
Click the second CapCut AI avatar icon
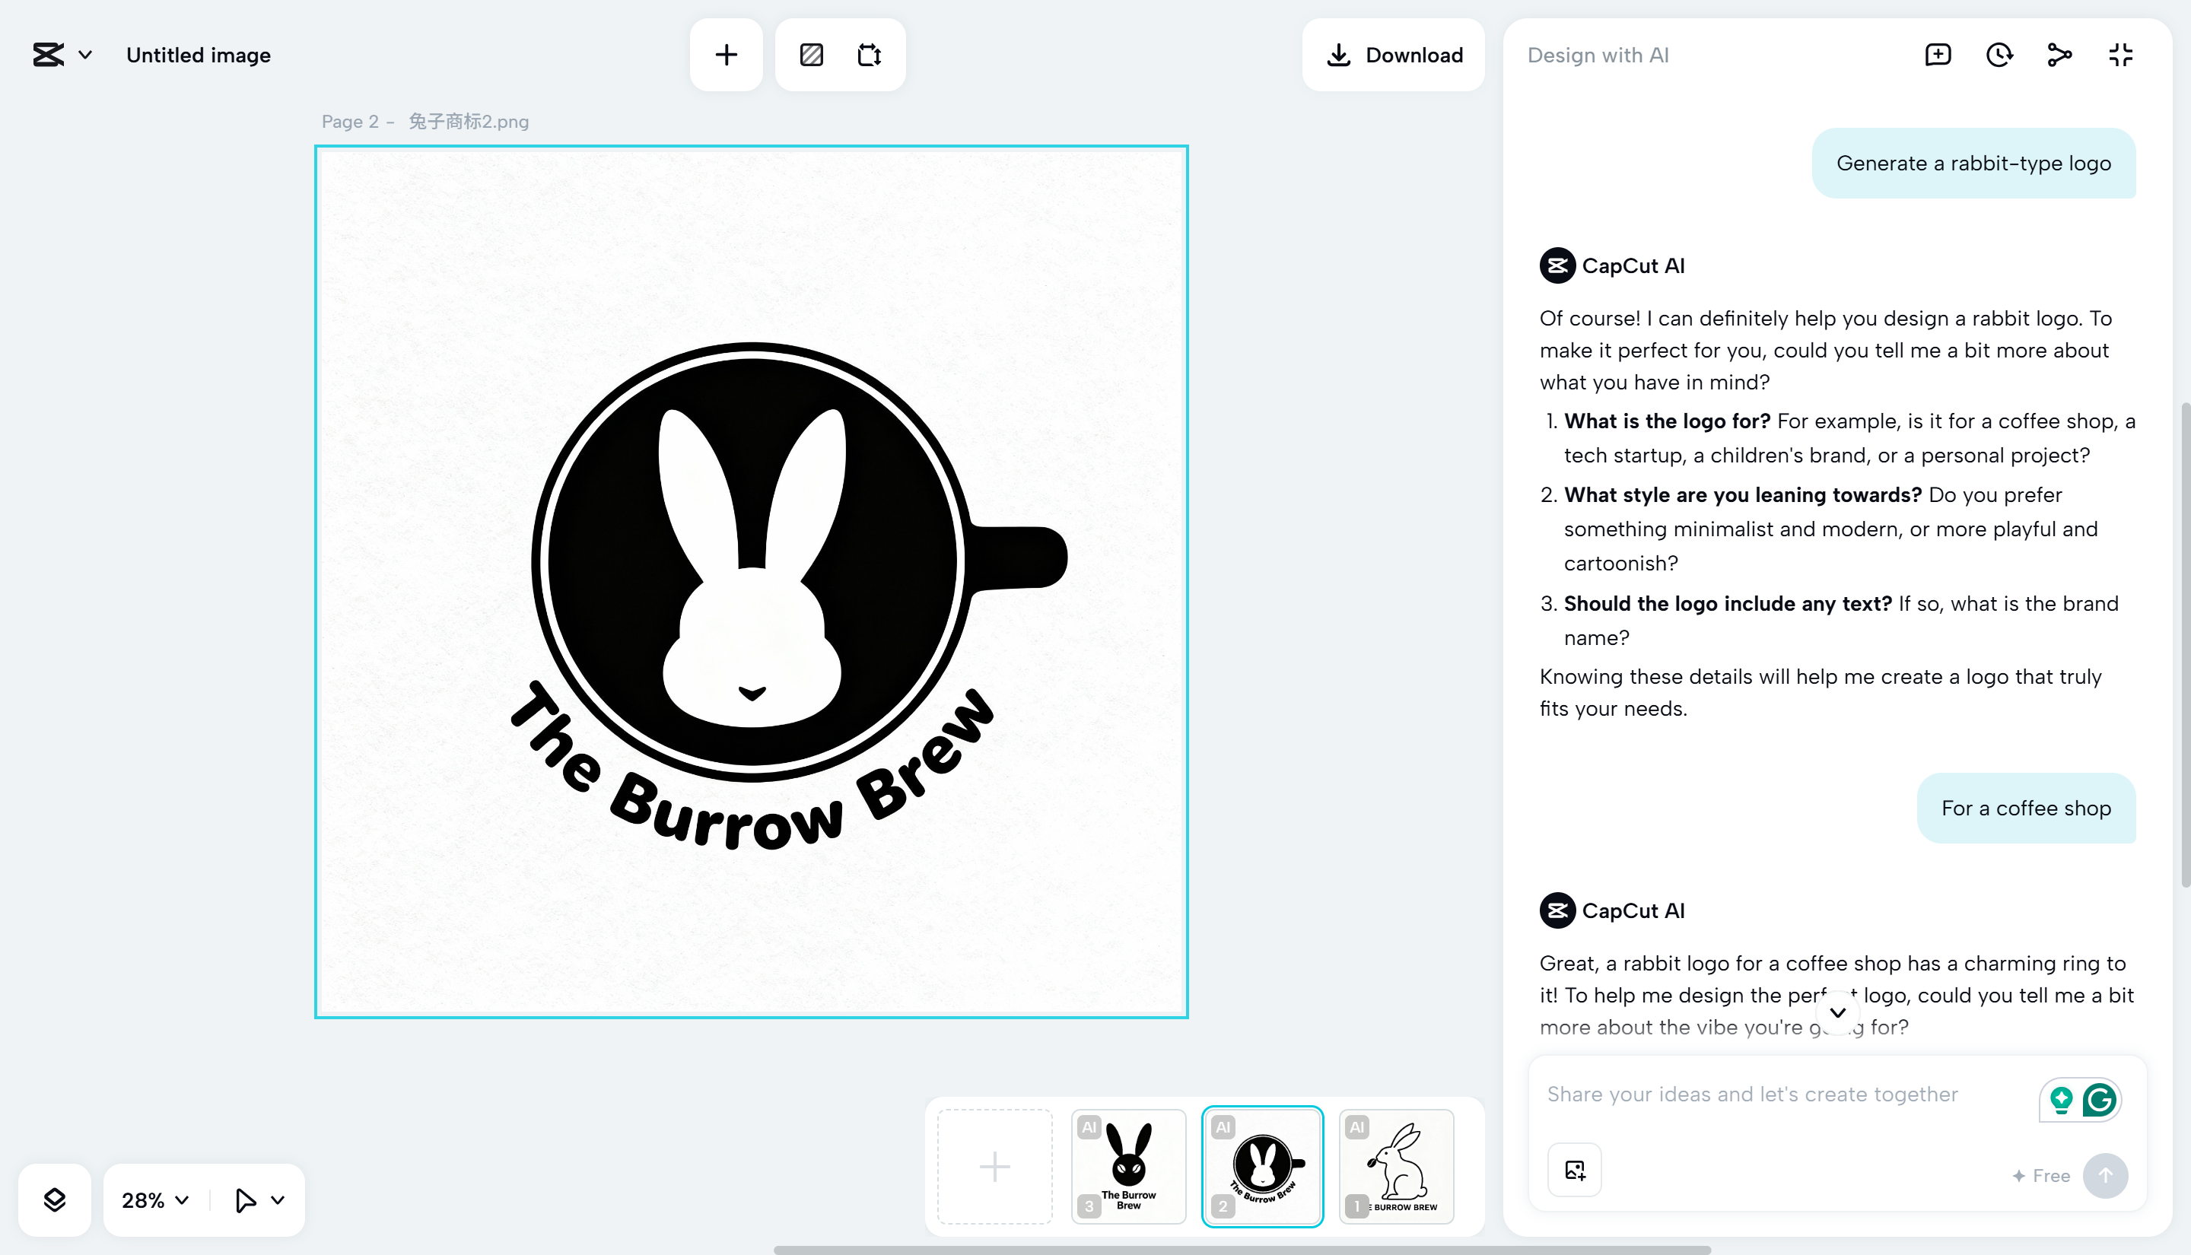pos(1557,910)
